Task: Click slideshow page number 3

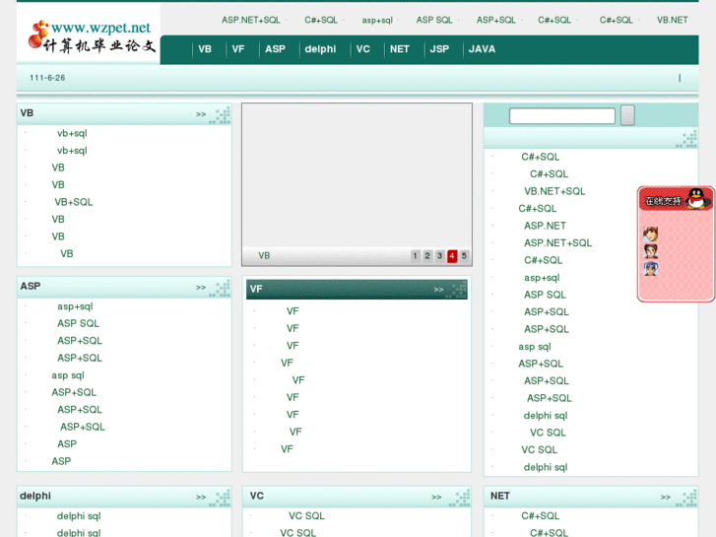Action: (x=439, y=256)
